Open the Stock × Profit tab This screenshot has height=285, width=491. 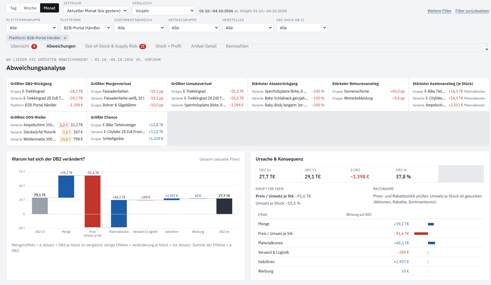tap(168, 46)
